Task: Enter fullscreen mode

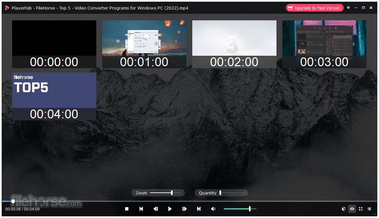Action: click(x=361, y=209)
